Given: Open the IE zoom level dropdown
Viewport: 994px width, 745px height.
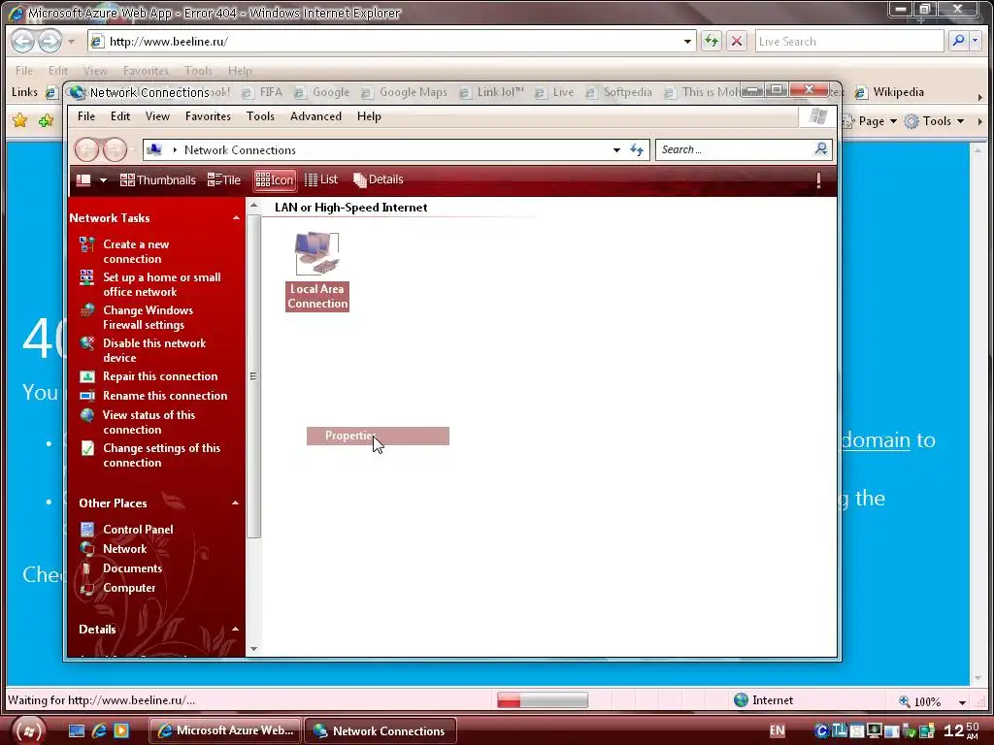Looking at the screenshot, I should coord(962,702).
